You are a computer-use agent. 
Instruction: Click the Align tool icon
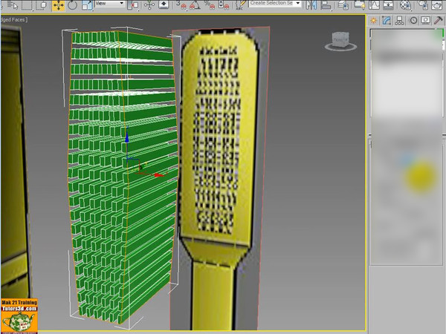pyautogui.click(x=326, y=5)
